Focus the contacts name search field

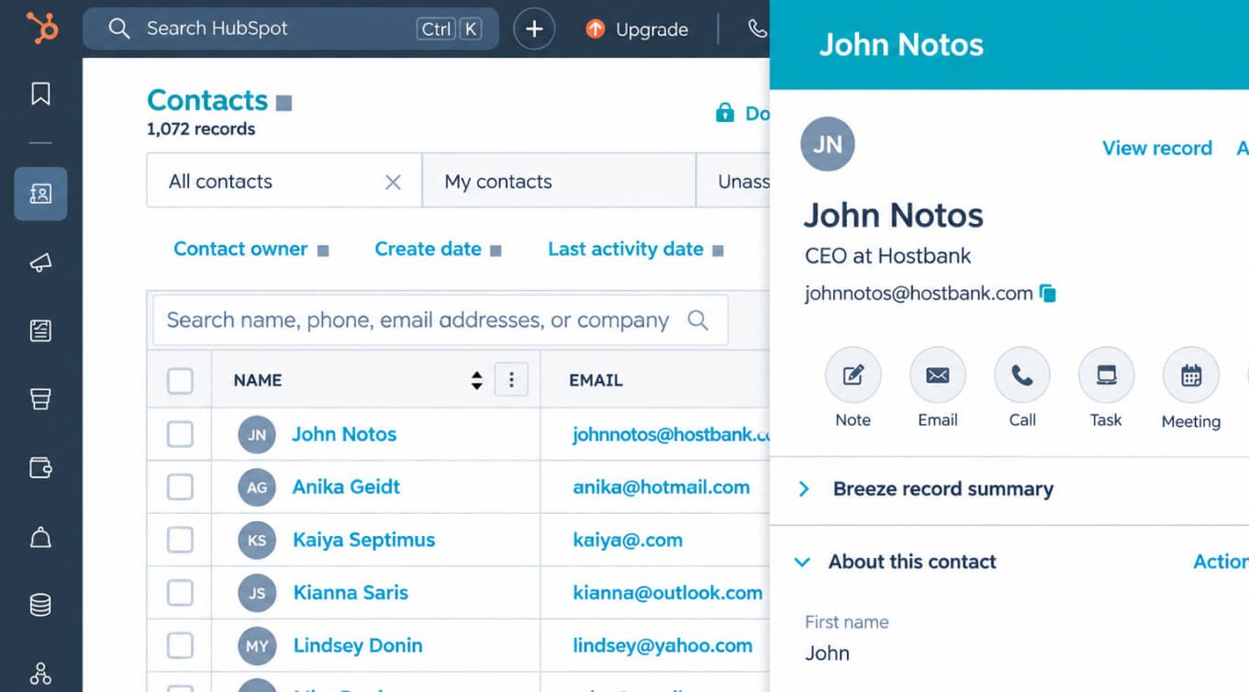440,320
